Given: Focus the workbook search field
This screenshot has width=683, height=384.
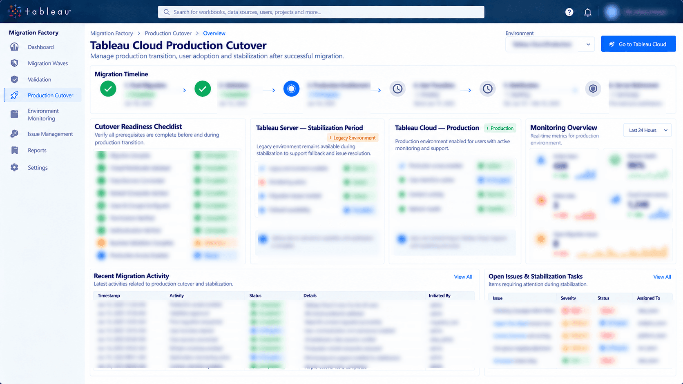Looking at the screenshot, I should pyautogui.click(x=321, y=12).
